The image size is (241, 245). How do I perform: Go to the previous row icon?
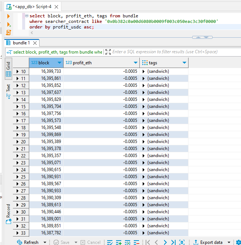pyautogui.click(x=156, y=242)
